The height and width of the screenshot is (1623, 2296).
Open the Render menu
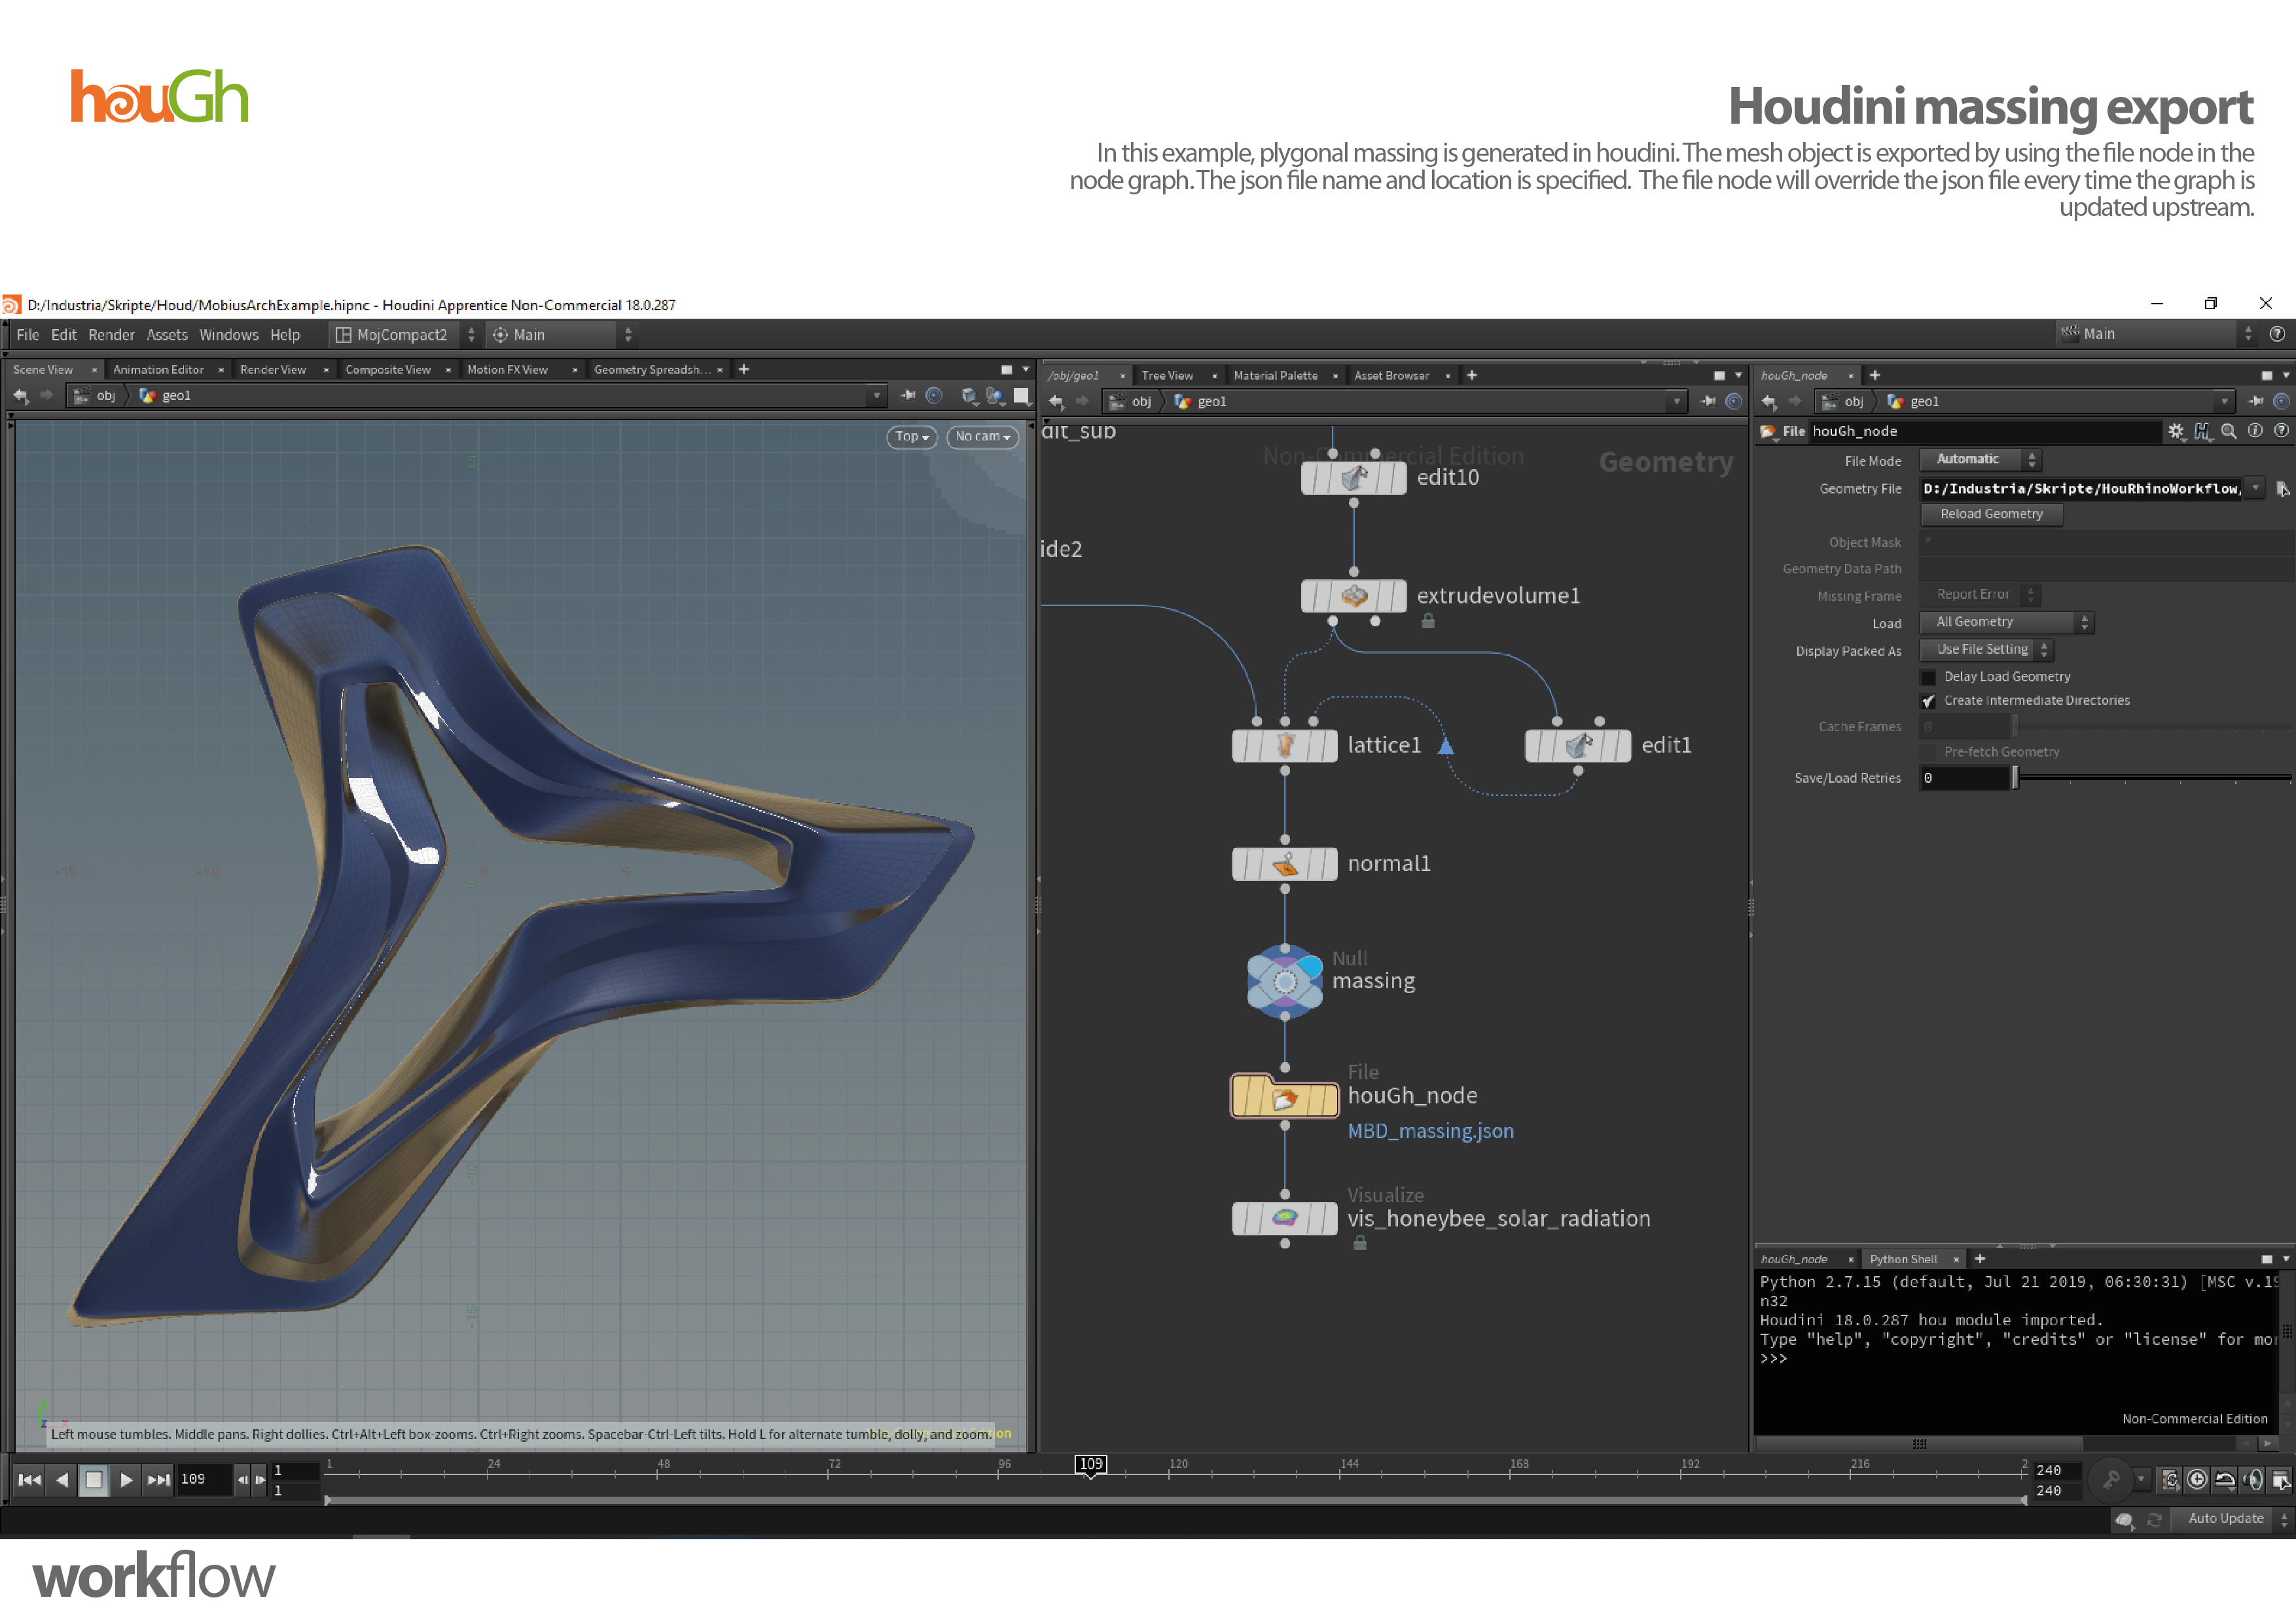click(x=111, y=335)
